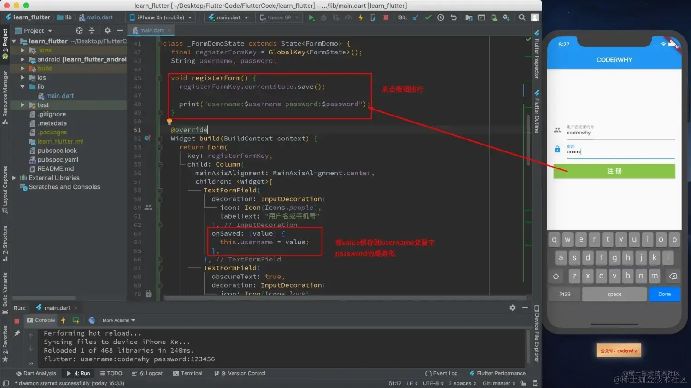Open Run panel settings gear
691x388 pixels.
[513, 307]
